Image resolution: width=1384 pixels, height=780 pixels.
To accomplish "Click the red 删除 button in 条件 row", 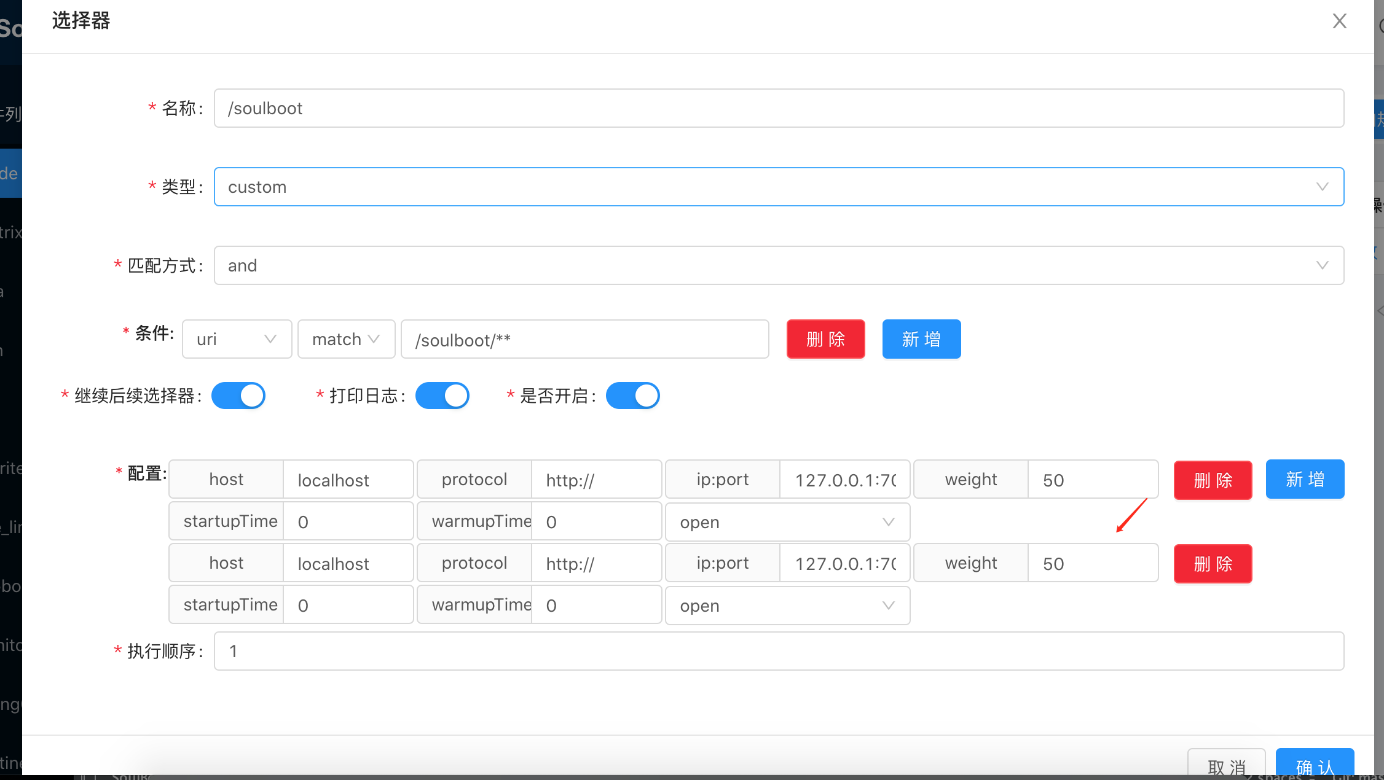I will tap(825, 339).
